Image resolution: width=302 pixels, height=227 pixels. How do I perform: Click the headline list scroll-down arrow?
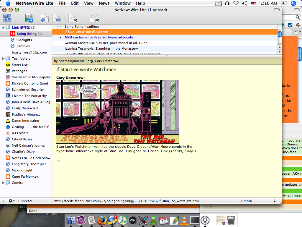tap(280, 52)
